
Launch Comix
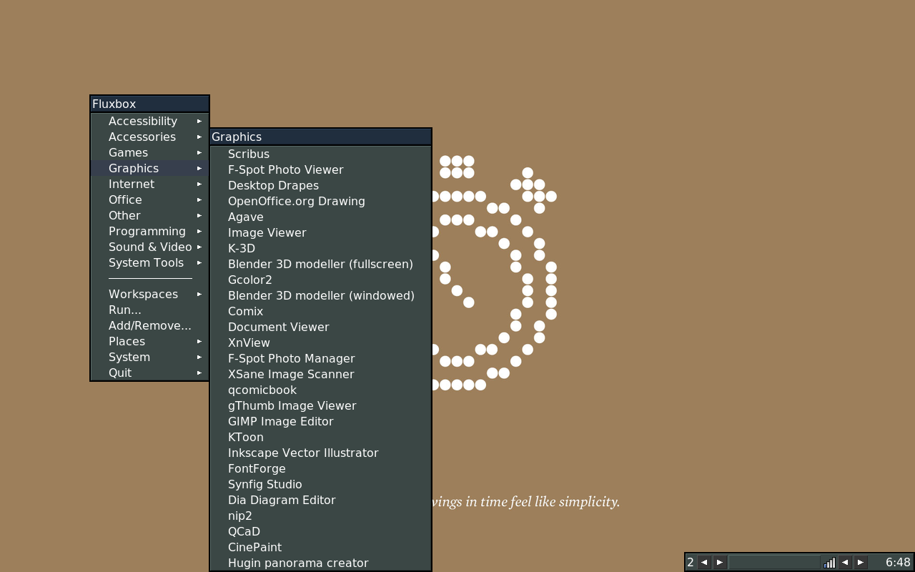[x=320, y=311]
